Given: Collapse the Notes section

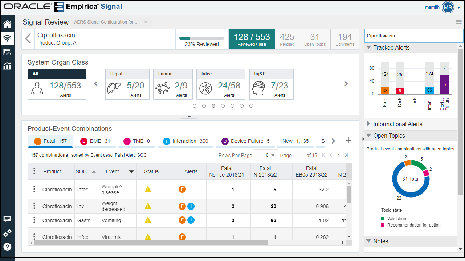Looking at the screenshot, I should [x=369, y=241].
